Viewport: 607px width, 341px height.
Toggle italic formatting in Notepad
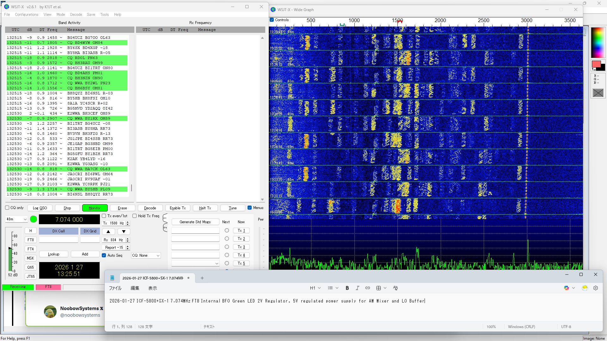tap(357, 288)
